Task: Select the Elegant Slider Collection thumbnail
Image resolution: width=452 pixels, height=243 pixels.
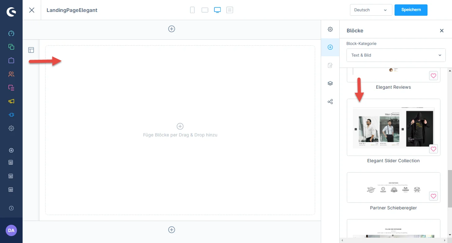Action: 393,127
